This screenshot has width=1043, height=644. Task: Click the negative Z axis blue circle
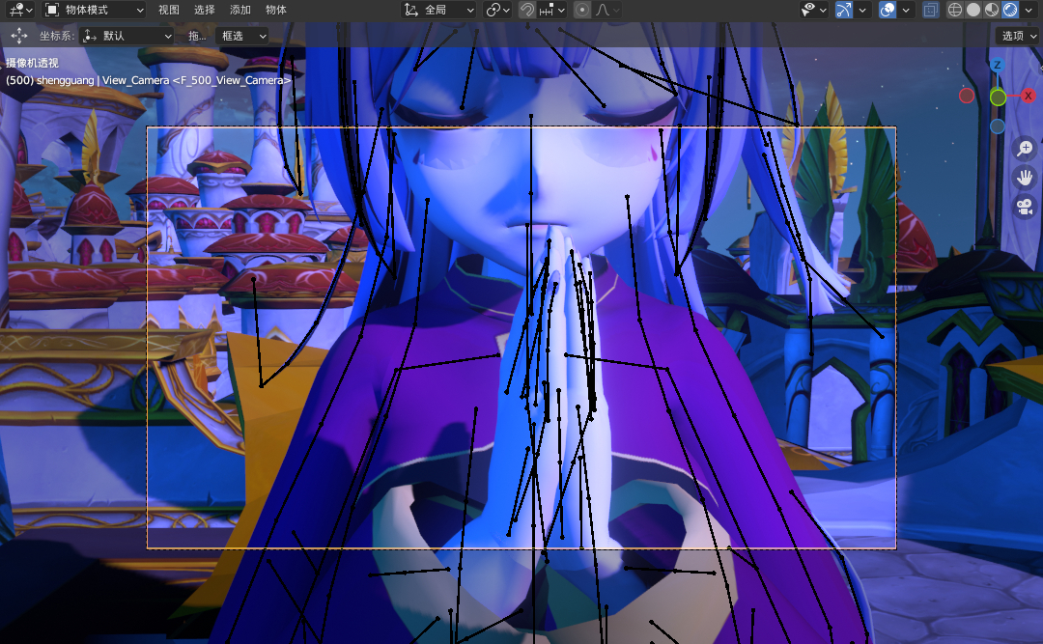pos(997,126)
